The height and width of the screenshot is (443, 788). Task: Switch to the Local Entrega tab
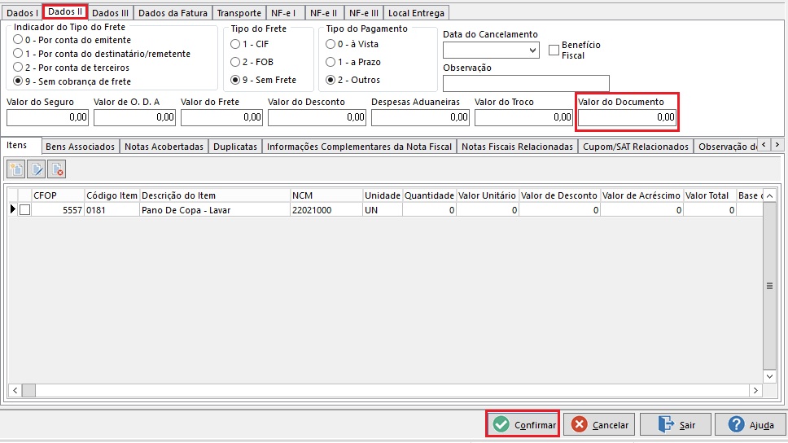pos(416,12)
